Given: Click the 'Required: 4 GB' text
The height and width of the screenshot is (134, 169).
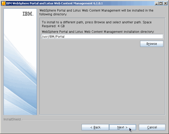Looking at the screenshot, I should tap(53, 26).
